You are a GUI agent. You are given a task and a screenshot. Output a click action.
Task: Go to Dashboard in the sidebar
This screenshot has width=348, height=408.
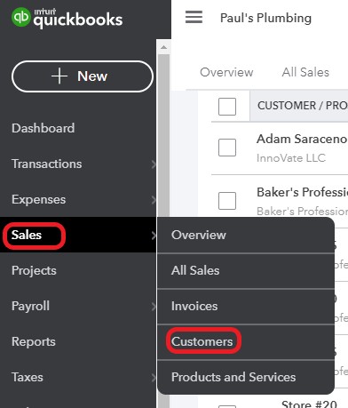click(x=43, y=128)
